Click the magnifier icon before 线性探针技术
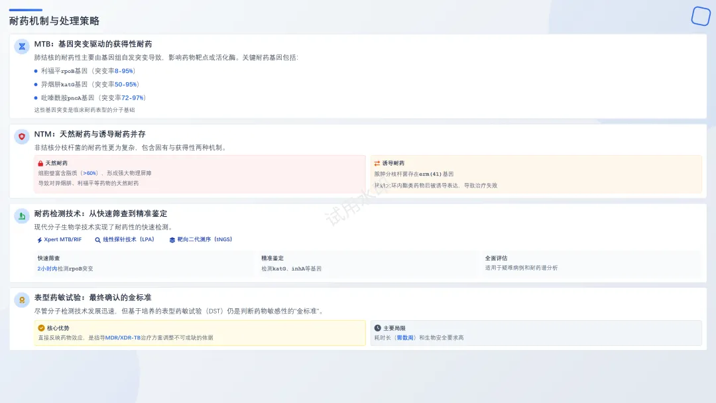716x403 pixels. click(97, 239)
